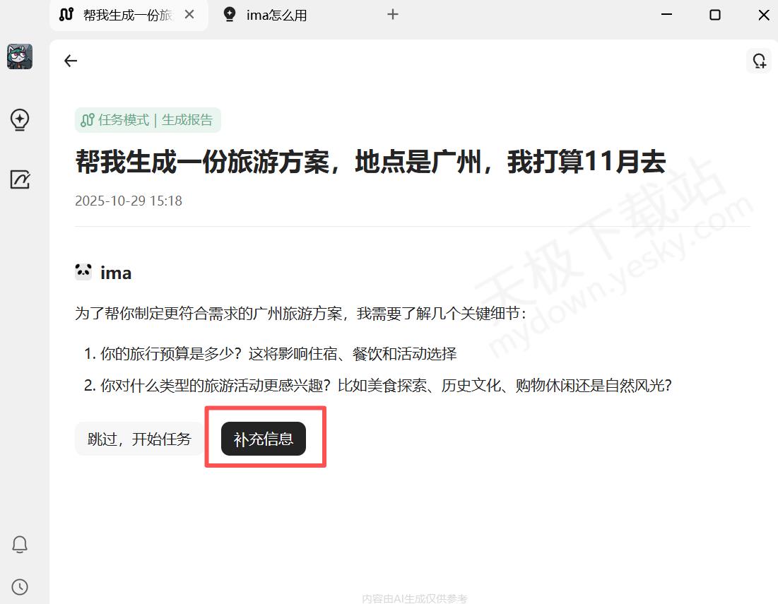Screen dimensions: 778x604
Task: Click the "补充信息" button
Action: 264,439
